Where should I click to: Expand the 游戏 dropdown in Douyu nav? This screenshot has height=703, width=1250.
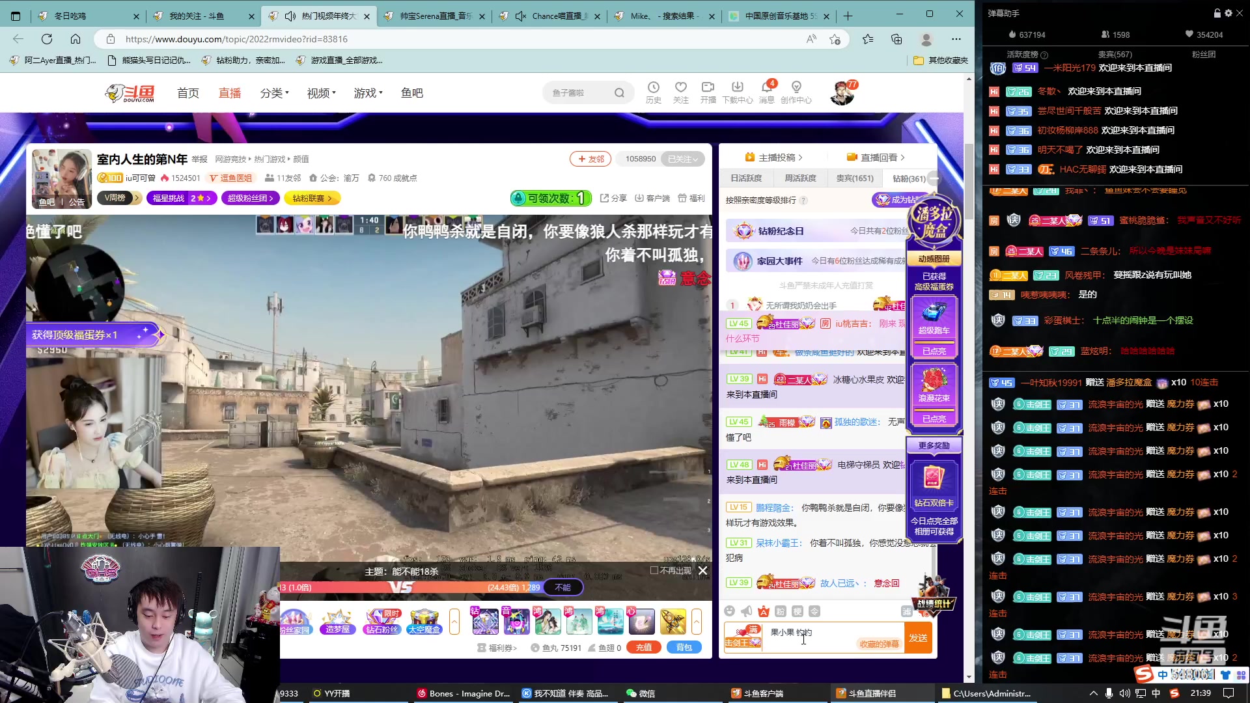pos(368,93)
